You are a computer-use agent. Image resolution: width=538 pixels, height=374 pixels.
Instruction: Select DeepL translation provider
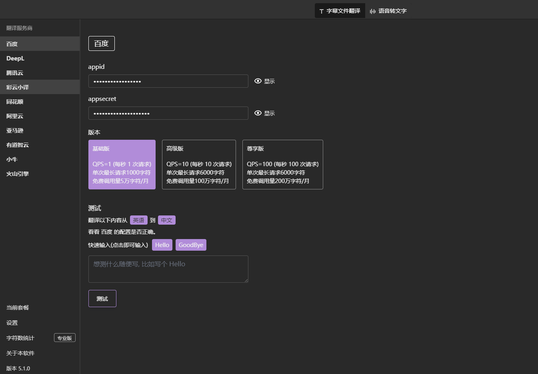coord(16,58)
